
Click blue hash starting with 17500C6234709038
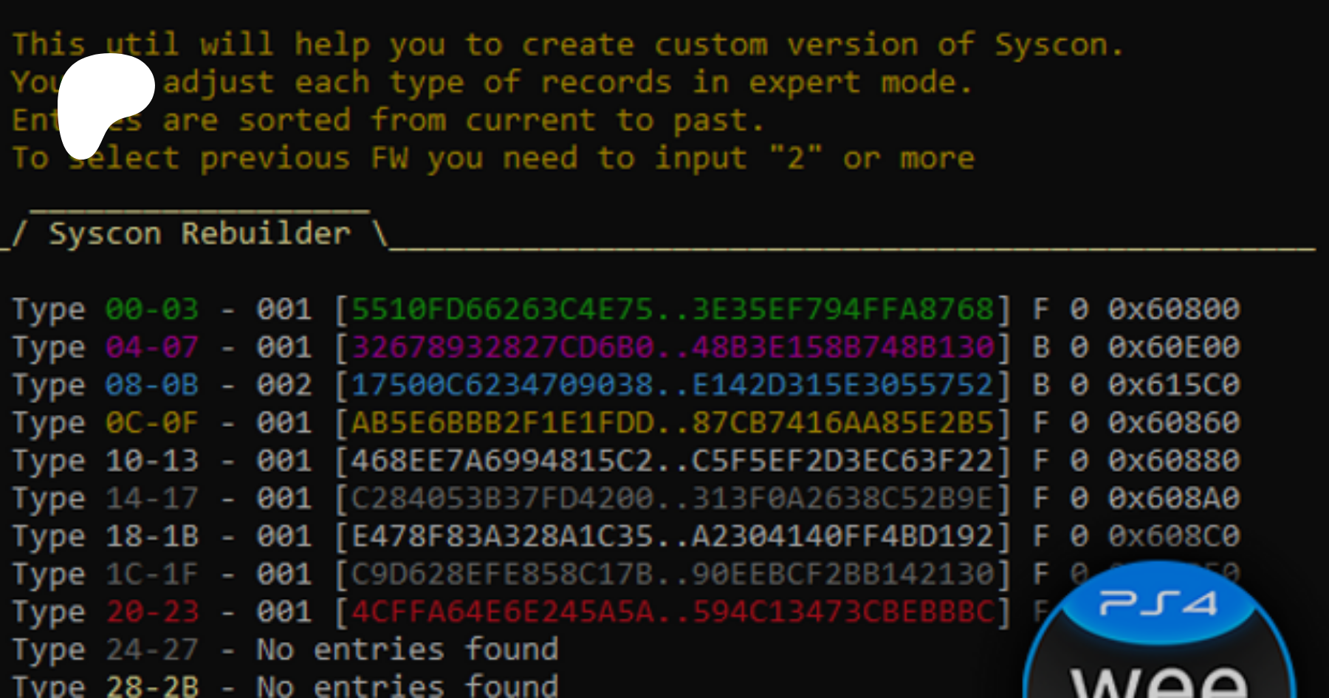point(672,385)
